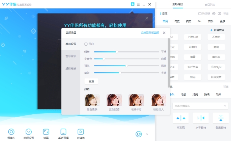This screenshot has width=231, height=141.
Task: Enable the 开启 checkbox
Action: tap(86, 44)
